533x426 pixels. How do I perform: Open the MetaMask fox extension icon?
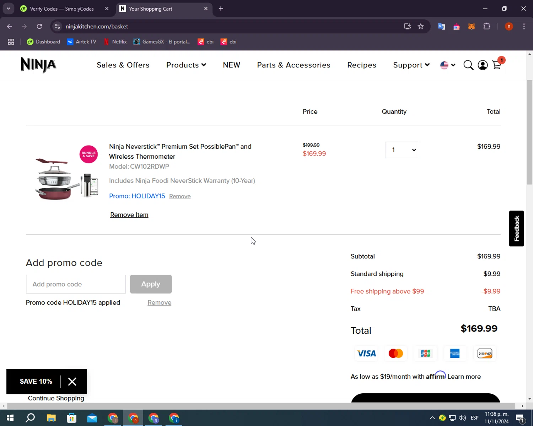click(472, 26)
